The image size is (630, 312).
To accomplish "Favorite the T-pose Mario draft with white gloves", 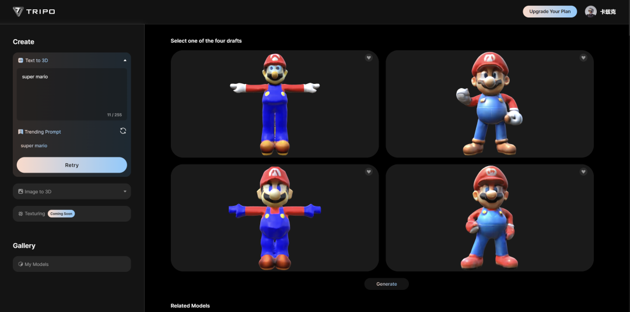I will (369, 58).
